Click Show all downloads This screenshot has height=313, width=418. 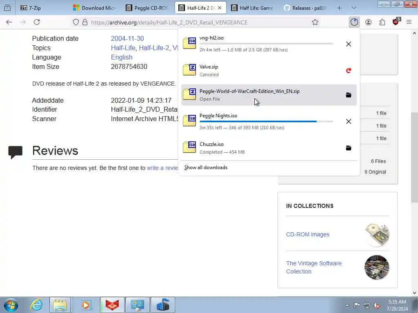pyautogui.click(x=206, y=168)
